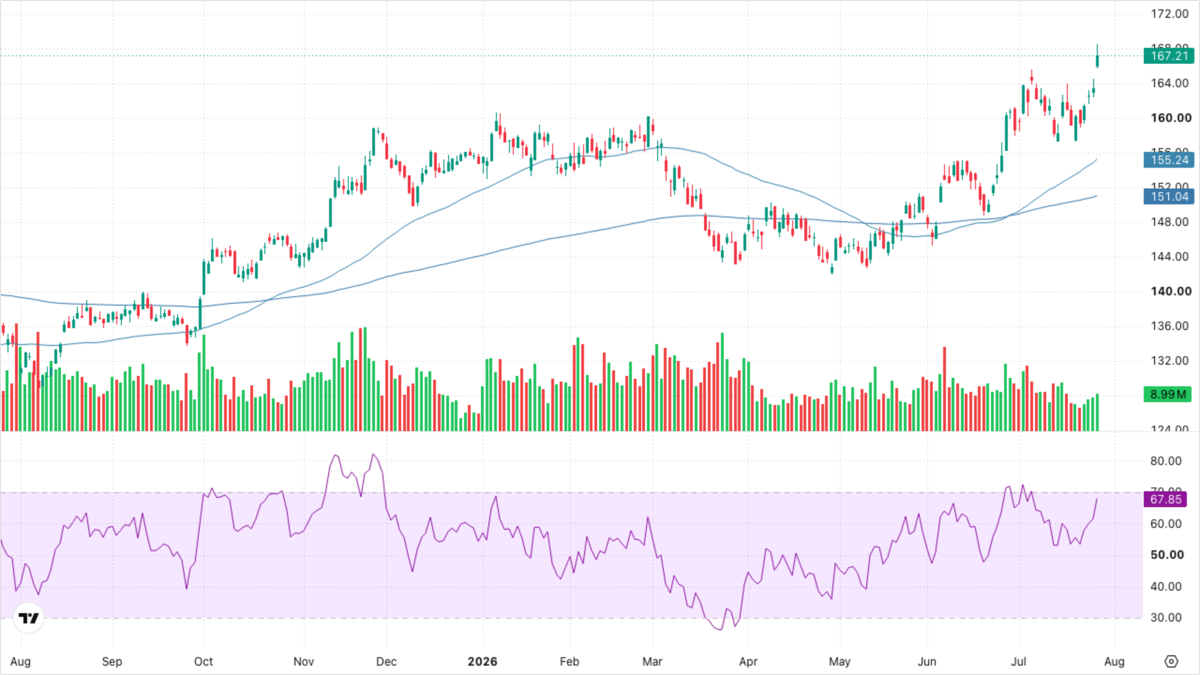Click the Mar label on time axis
This screenshot has height=675, width=1200.
coord(652,661)
